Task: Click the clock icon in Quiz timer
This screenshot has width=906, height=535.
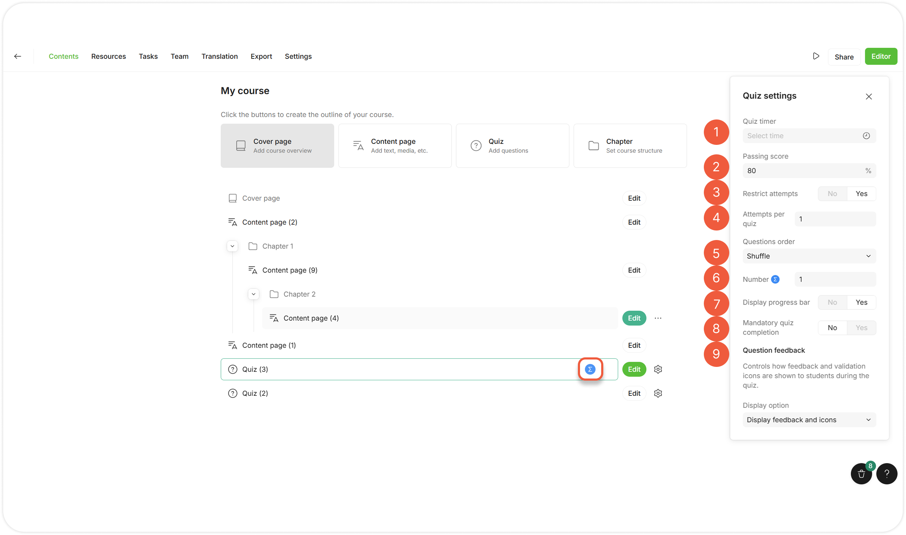Action: [866, 136]
